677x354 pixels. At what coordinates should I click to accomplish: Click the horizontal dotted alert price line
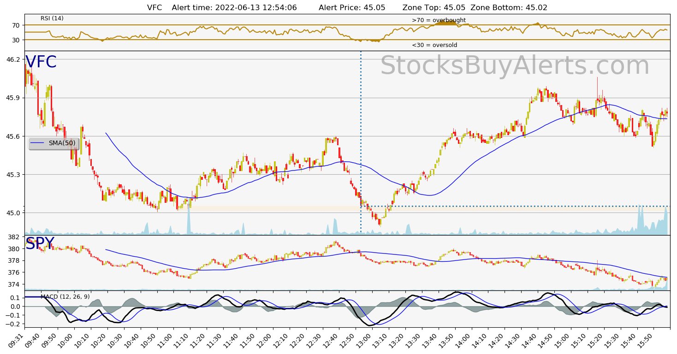pos(516,206)
